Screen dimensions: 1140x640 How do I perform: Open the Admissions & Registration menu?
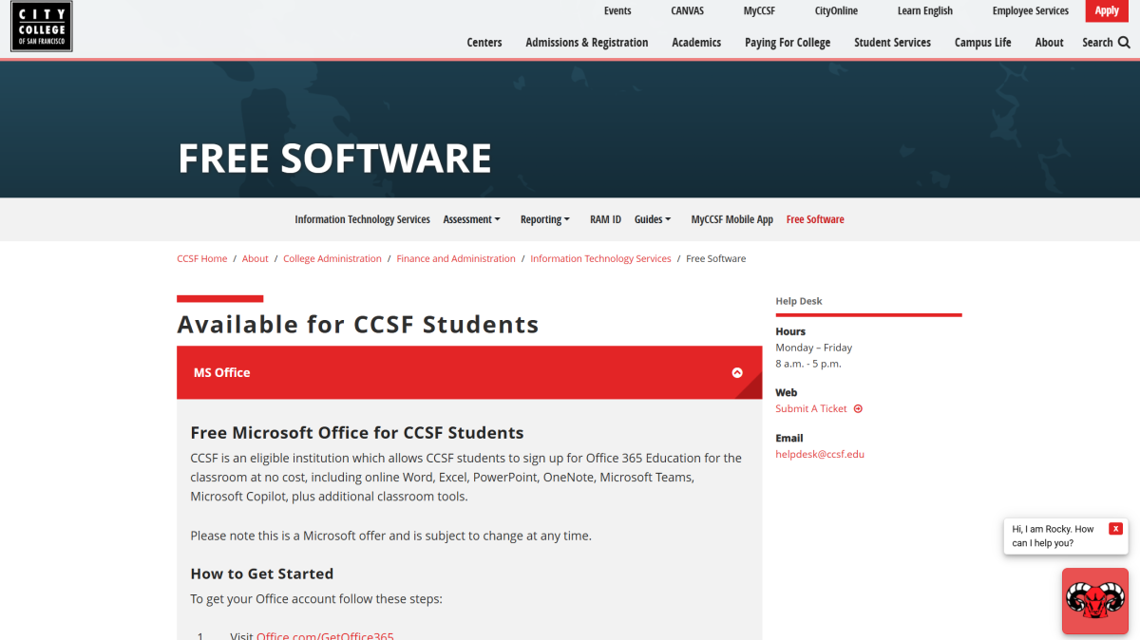(x=587, y=43)
